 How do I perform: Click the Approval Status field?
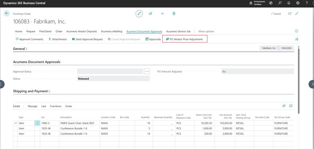[x=110, y=71]
